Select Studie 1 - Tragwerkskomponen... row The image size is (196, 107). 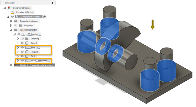tap(34, 65)
